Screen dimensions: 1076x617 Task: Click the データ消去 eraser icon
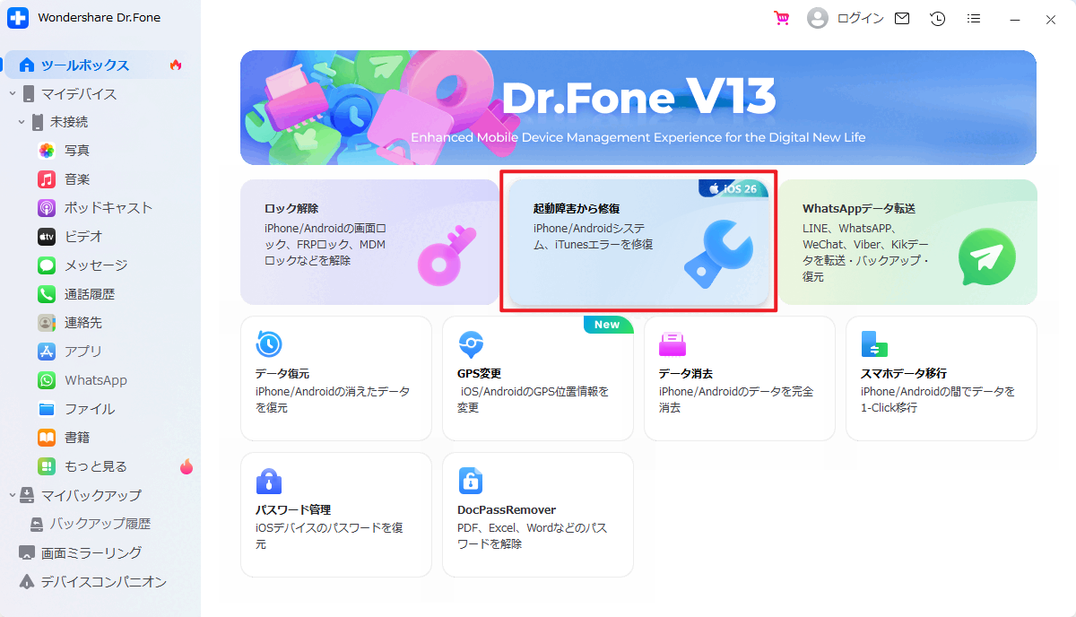[x=672, y=344]
